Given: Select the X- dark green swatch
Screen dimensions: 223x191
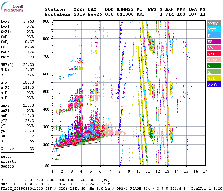Looking at the screenshot, I should tap(214, 66).
